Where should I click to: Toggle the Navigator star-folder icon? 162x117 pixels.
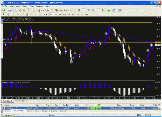(25, 10)
